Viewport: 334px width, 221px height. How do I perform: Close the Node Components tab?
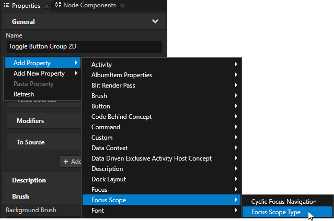(x=122, y=6)
